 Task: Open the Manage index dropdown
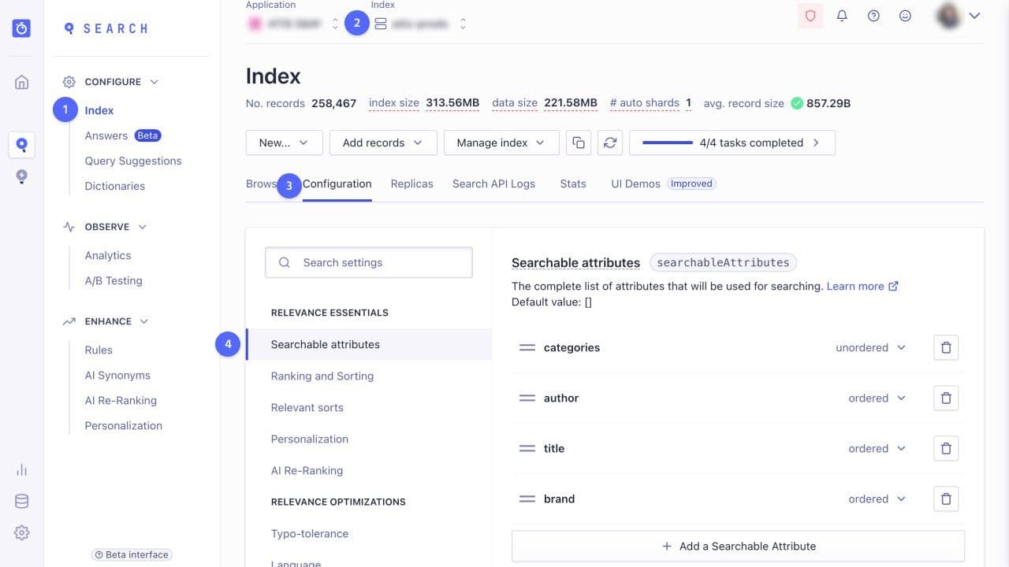click(x=501, y=143)
